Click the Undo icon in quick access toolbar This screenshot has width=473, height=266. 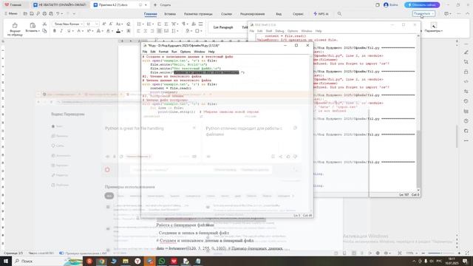click(58, 13)
